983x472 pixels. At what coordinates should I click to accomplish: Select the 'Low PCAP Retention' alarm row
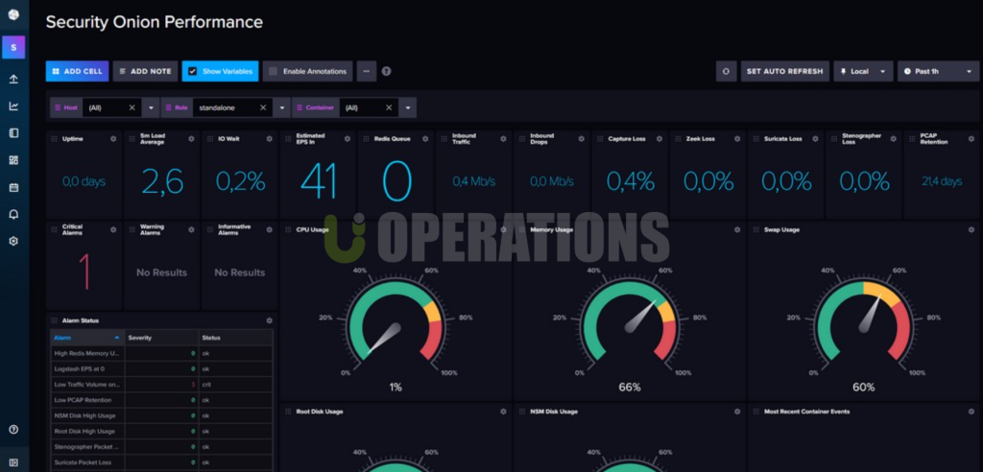161,400
